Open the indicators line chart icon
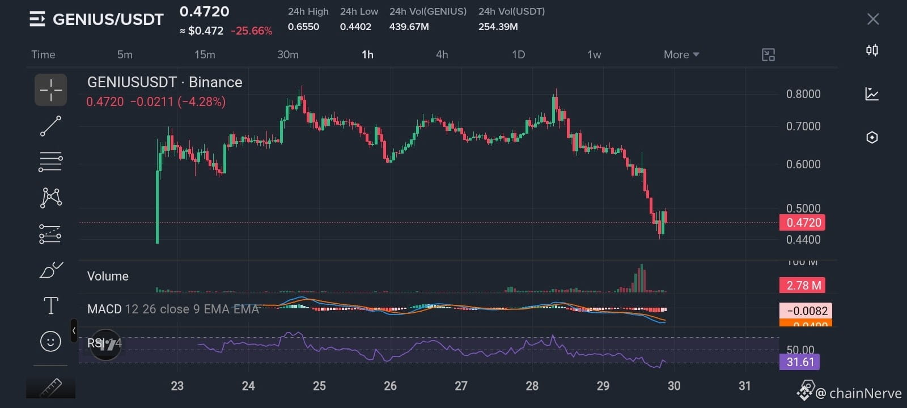This screenshot has width=907, height=408. [x=872, y=93]
